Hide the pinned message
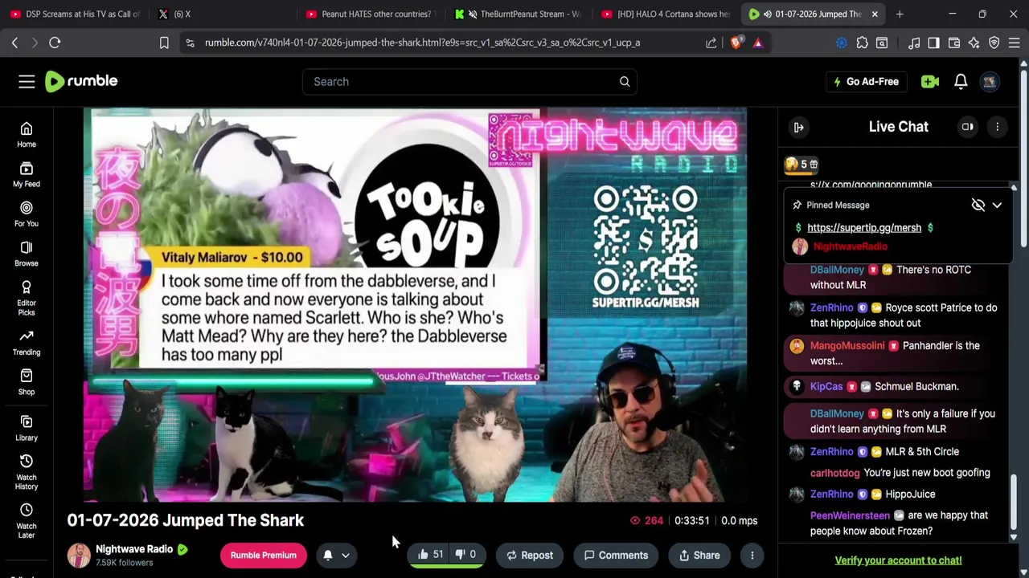 [x=978, y=205]
